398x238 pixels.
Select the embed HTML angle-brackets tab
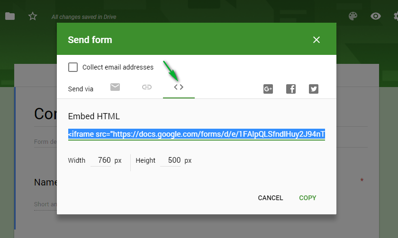179,87
